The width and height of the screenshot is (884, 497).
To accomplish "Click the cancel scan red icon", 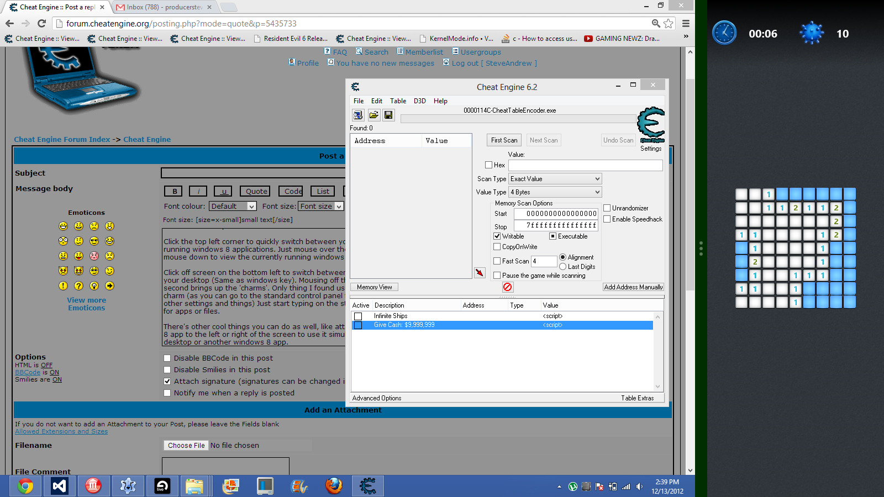I will (x=507, y=287).
